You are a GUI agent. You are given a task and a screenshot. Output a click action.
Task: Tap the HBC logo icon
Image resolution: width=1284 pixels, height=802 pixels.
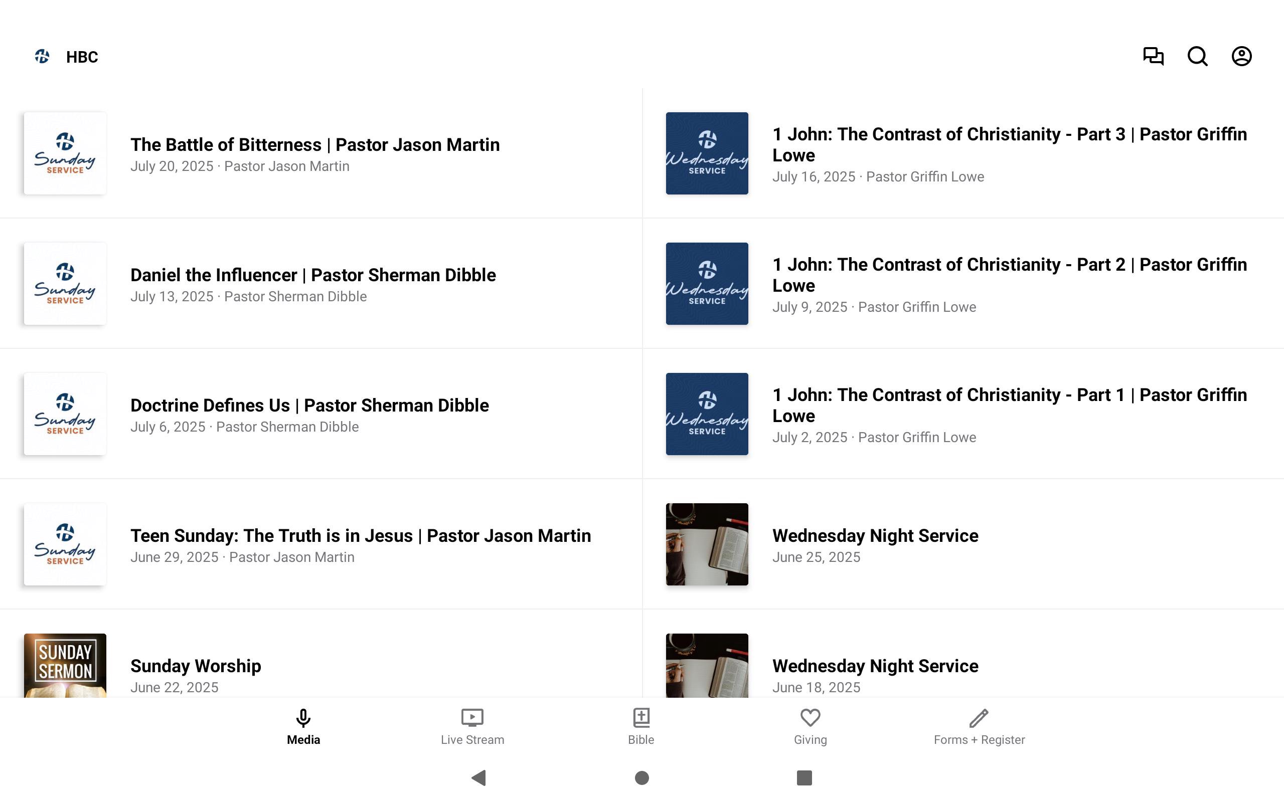pyautogui.click(x=43, y=56)
